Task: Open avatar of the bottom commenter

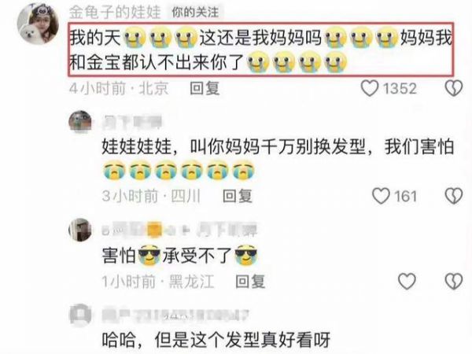Action: pos(80,315)
